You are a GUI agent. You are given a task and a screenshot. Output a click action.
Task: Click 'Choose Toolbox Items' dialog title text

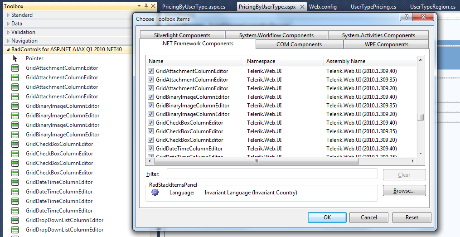click(x=163, y=19)
